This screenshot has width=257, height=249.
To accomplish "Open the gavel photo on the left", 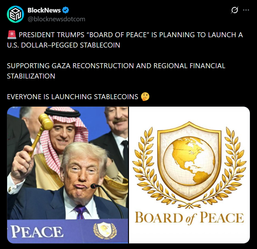I will click(67, 175).
